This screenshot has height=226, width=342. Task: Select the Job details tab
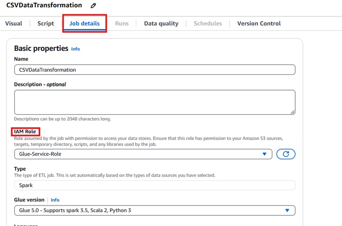tap(84, 24)
